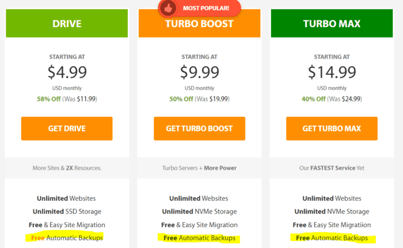Click 'Our FASTEST Service Yet' tagline
The height and width of the screenshot is (248, 403).
tap(332, 168)
